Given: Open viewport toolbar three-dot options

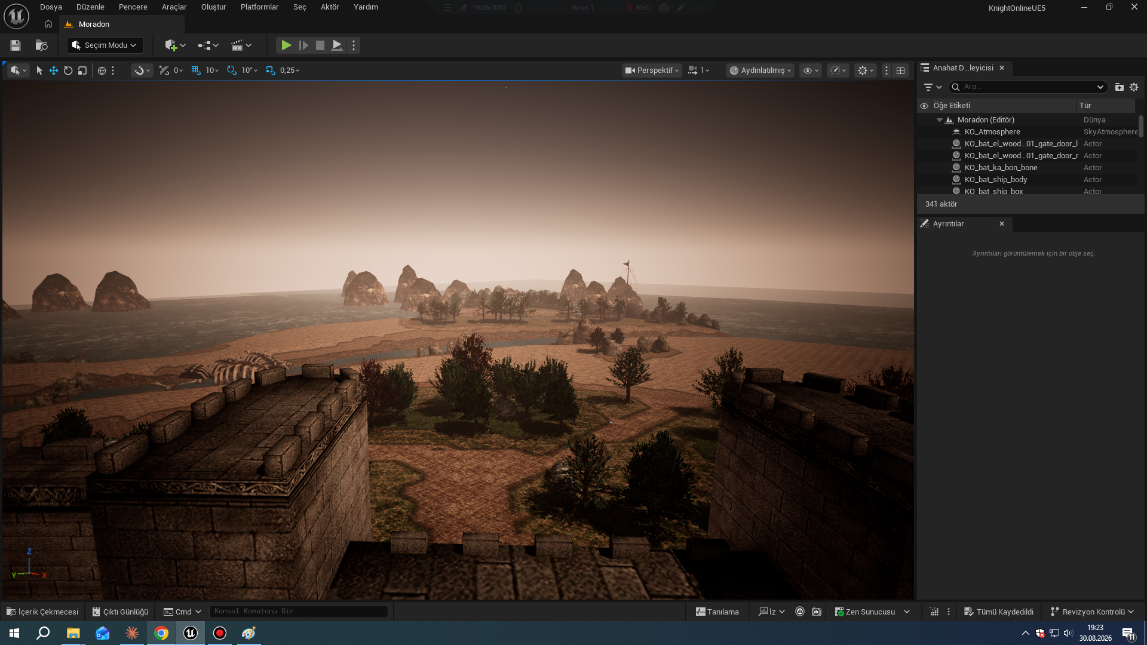Looking at the screenshot, I should click(887, 70).
